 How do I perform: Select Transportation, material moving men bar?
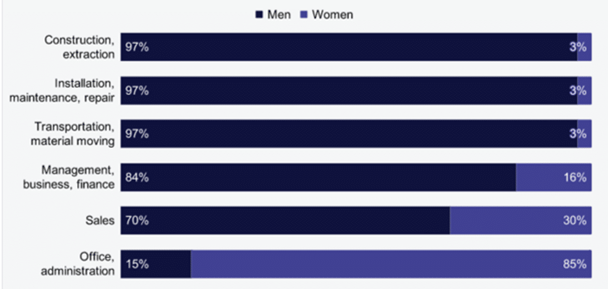click(349, 134)
